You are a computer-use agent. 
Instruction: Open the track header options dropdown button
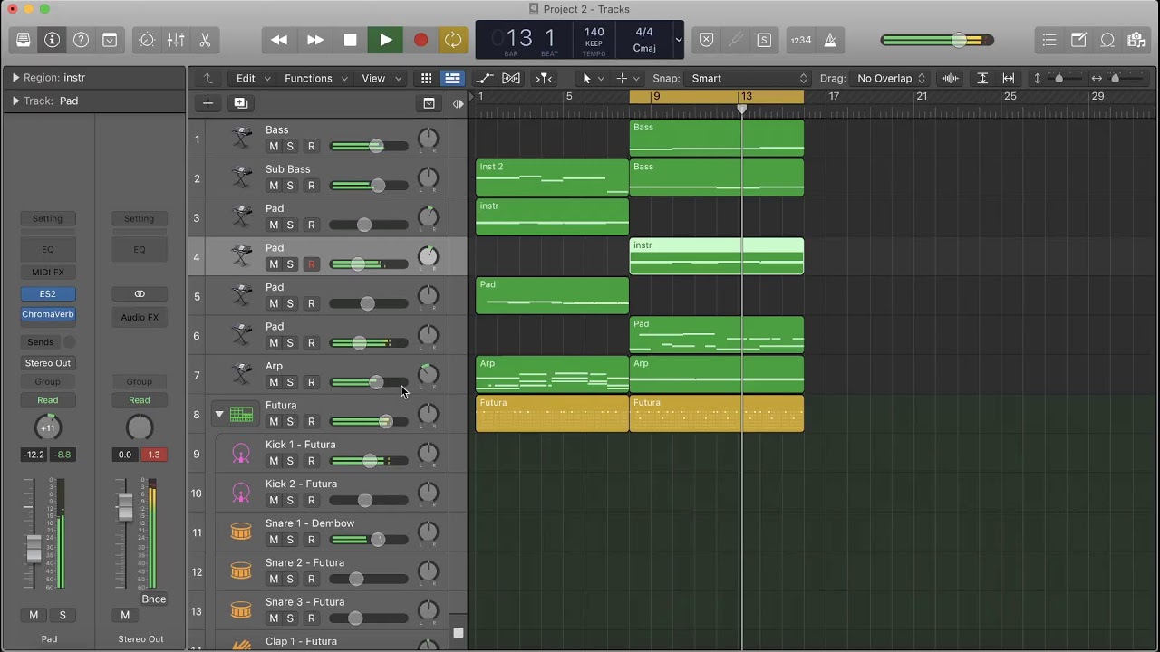coord(429,103)
